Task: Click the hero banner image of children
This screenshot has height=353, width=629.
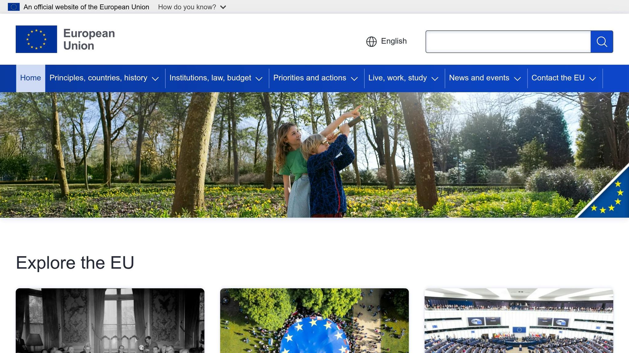Action: (314, 155)
